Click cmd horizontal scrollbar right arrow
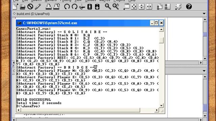The width and height of the screenshot is (216, 121). (157, 110)
